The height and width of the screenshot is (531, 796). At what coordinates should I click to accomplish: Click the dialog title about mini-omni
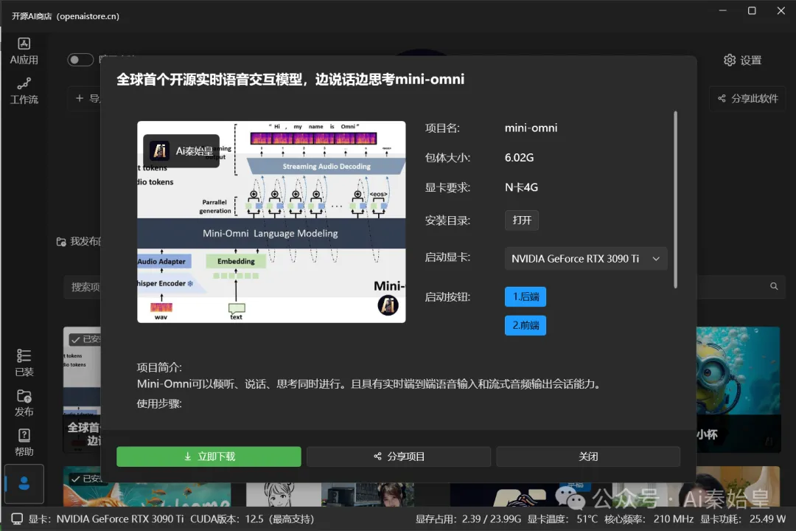pos(290,79)
